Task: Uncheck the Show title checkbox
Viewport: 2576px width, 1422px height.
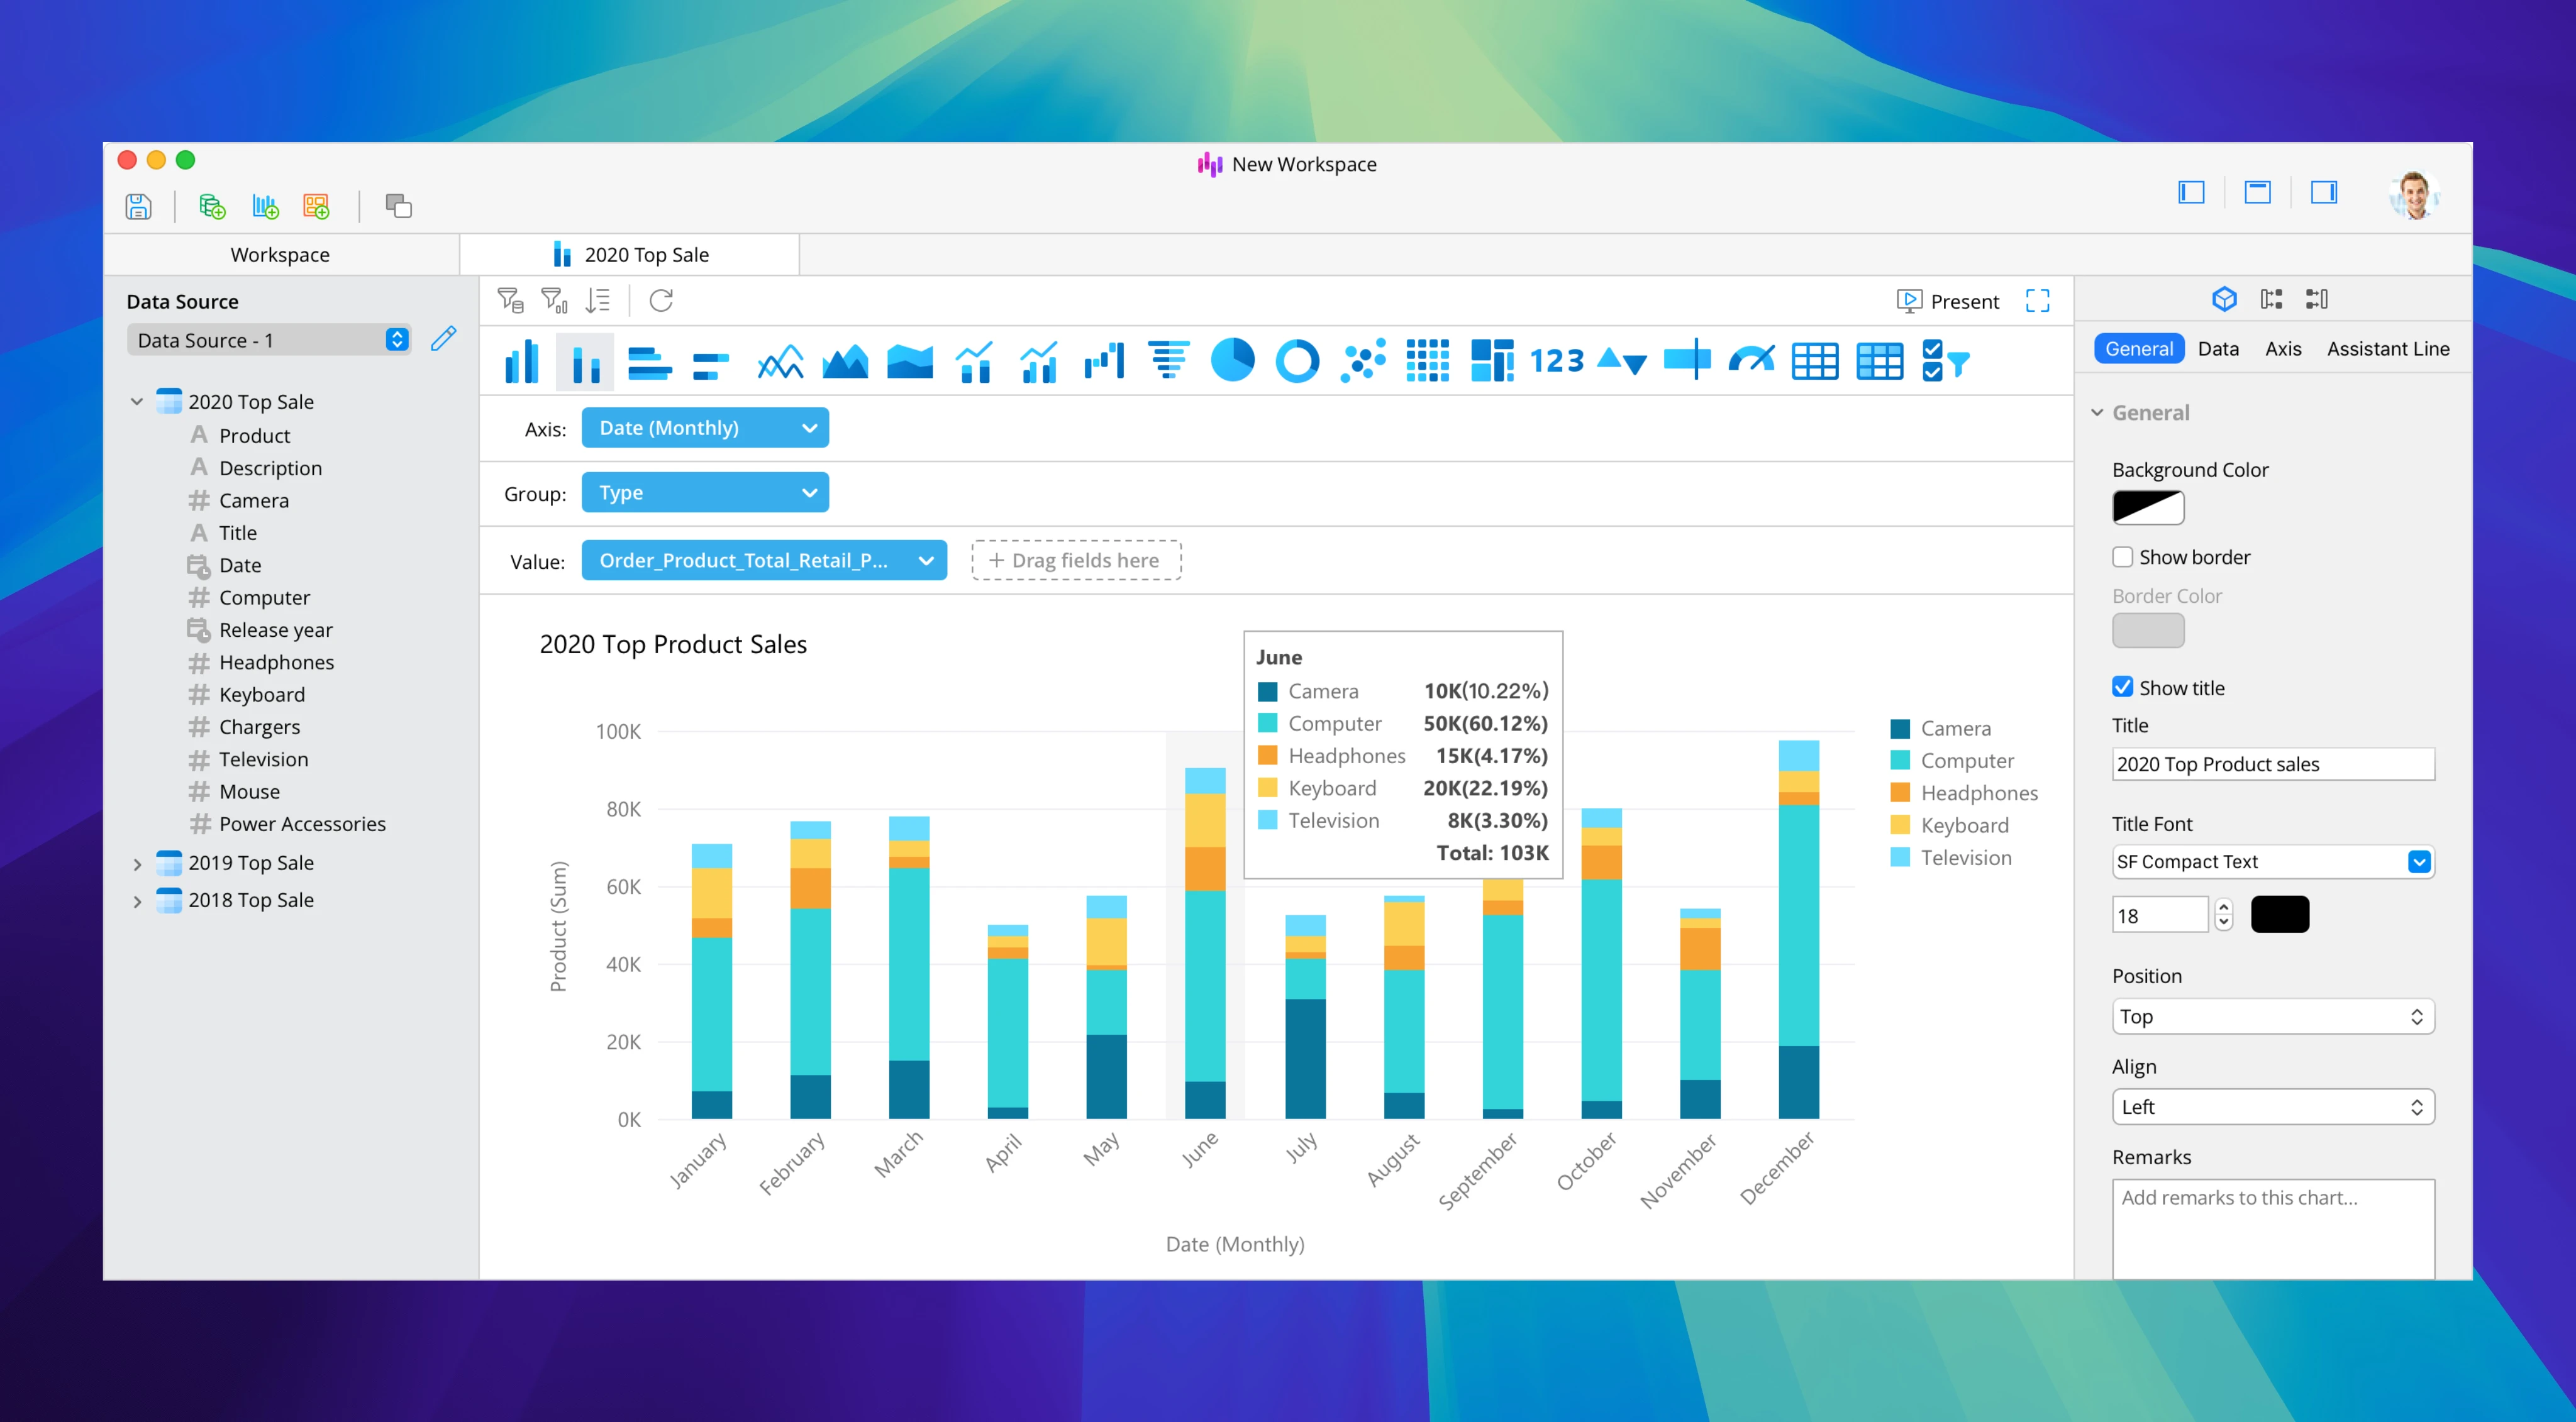Action: [x=2122, y=688]
